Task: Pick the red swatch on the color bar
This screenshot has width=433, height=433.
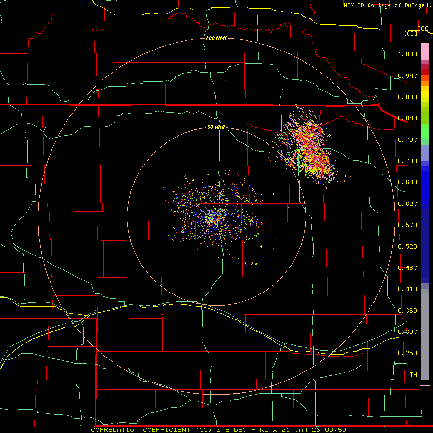Action: tap(425, 72)
